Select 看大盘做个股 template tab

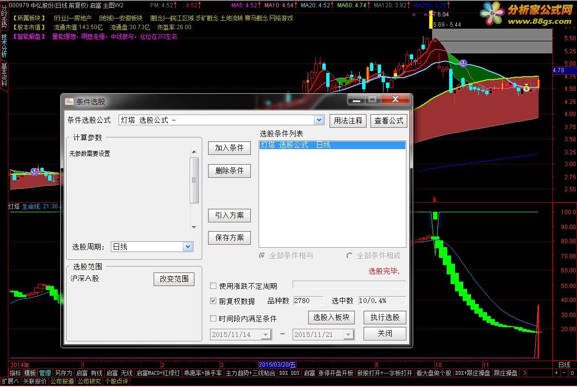[x=434, y=373]
